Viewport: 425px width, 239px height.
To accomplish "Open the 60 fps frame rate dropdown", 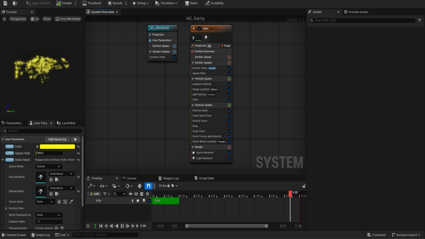I will 168,186.
